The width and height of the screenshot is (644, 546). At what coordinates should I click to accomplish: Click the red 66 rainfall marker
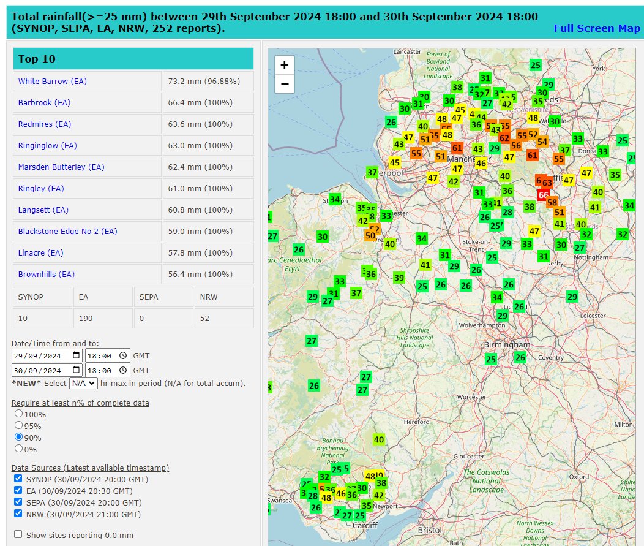click(x=543, y=195)
